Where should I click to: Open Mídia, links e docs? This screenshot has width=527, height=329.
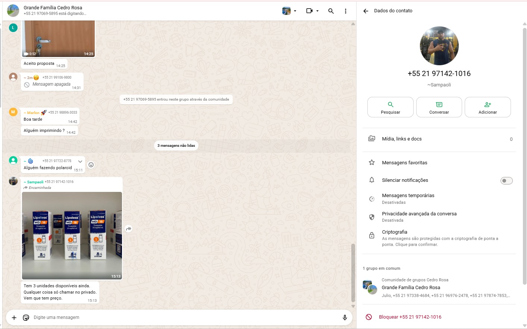402,139
